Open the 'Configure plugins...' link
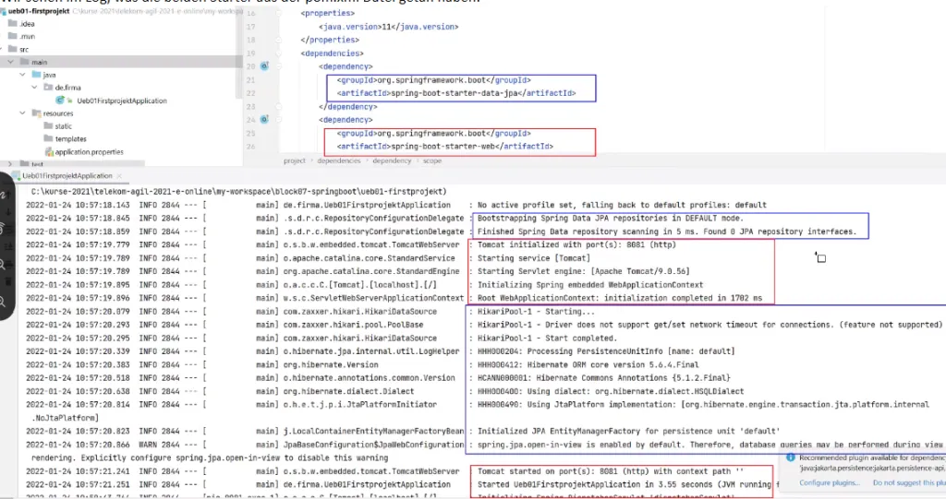The image size is (946, 499). (830, 482)
